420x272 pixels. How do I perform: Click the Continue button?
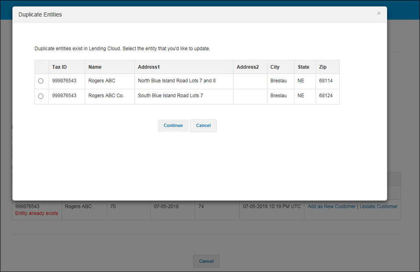tap(173, 126)
